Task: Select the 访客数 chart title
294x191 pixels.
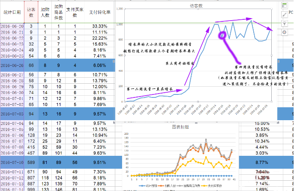Action: pyautogui.click(x=197, y=6)
